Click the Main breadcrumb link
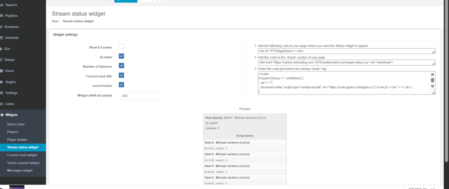The width and height of the screenshot is (449, 189). [55, 21]
